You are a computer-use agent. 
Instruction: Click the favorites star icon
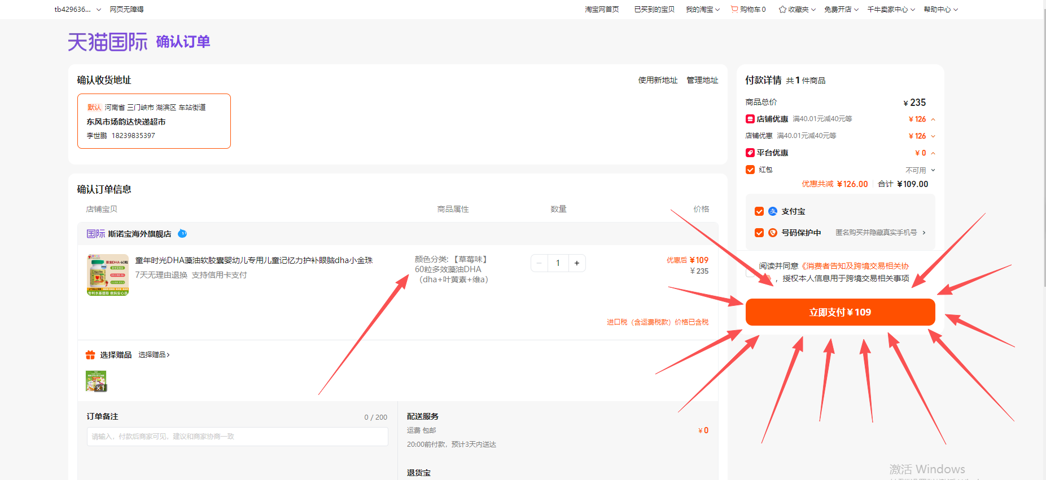[x=782, y=9]
